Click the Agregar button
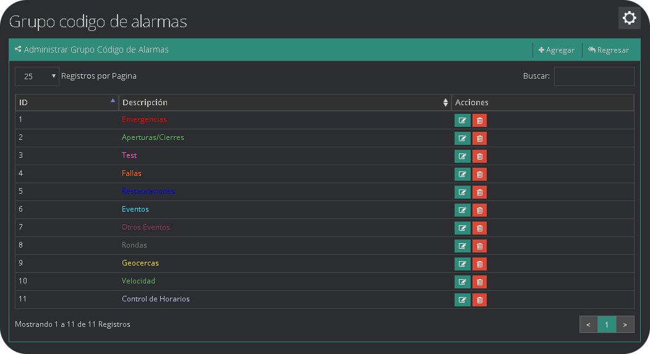 click(x=557, y=50)
